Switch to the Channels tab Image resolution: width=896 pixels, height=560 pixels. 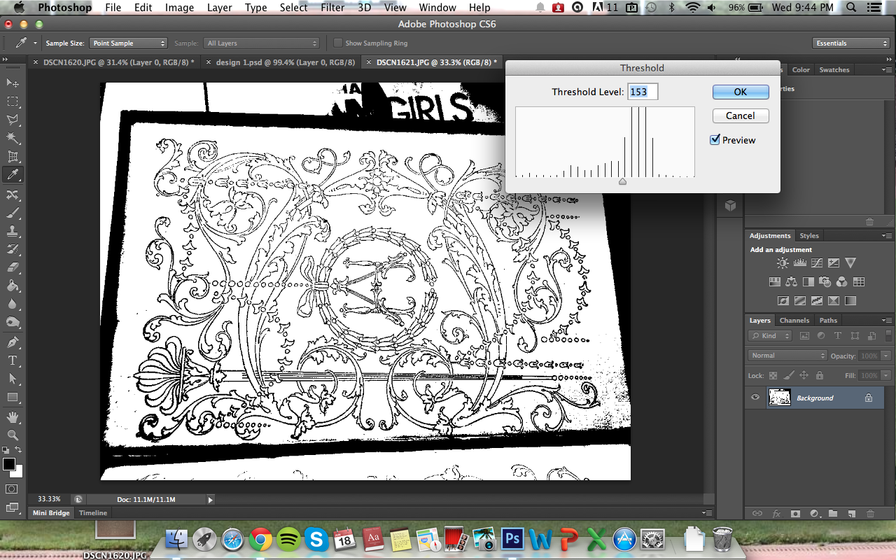pyautogui.click(x=794, y=321)
